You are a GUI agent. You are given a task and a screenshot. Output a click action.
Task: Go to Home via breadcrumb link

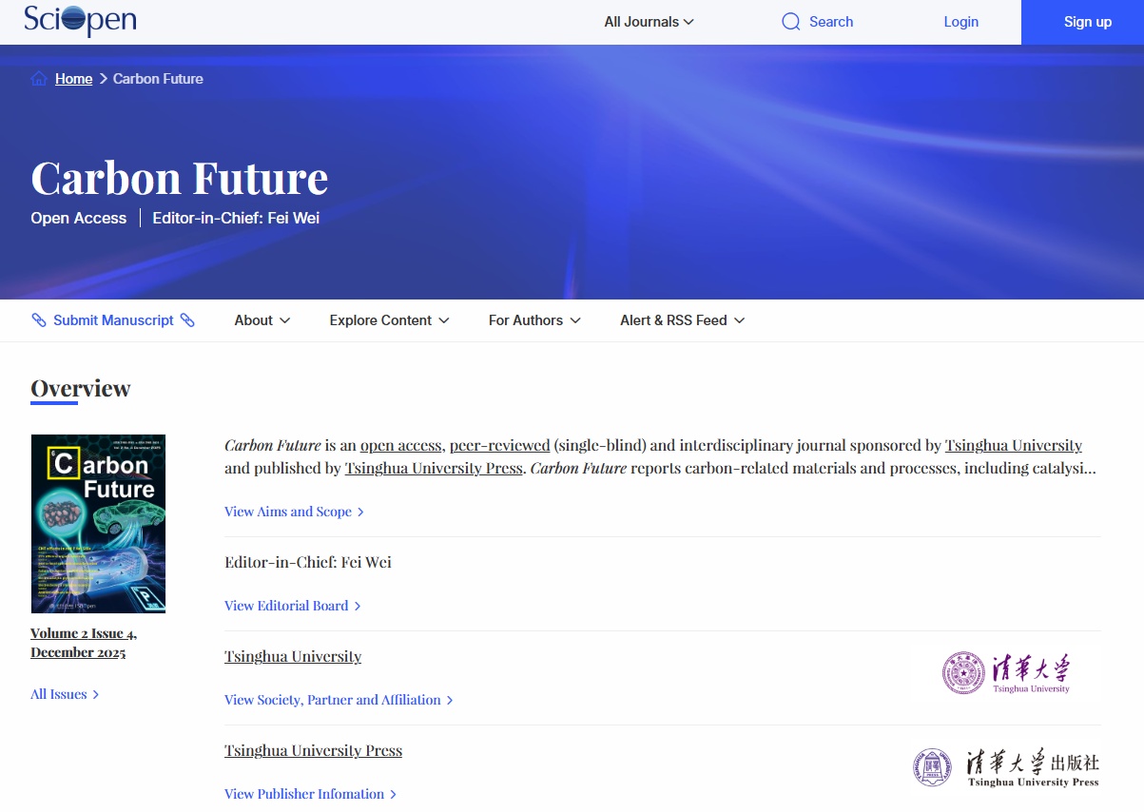coord(73,79)
